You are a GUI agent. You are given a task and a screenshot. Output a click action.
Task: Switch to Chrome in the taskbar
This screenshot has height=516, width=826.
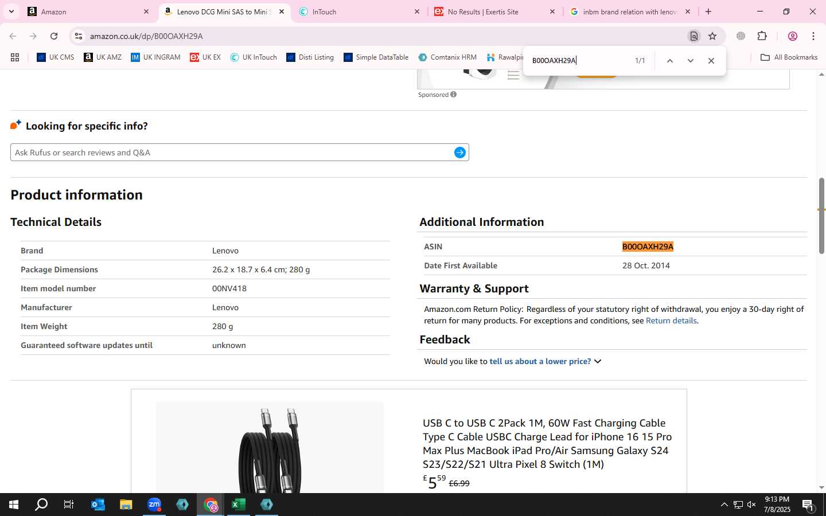pos(211,505)
